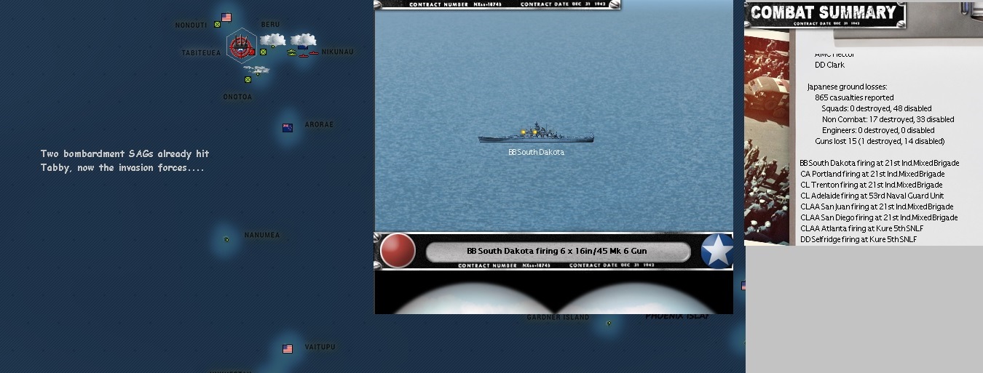The height and width of the screenshot is (373, 983).
Task: Select the green base marker beside Nonouti
Action: click(217, 24)
